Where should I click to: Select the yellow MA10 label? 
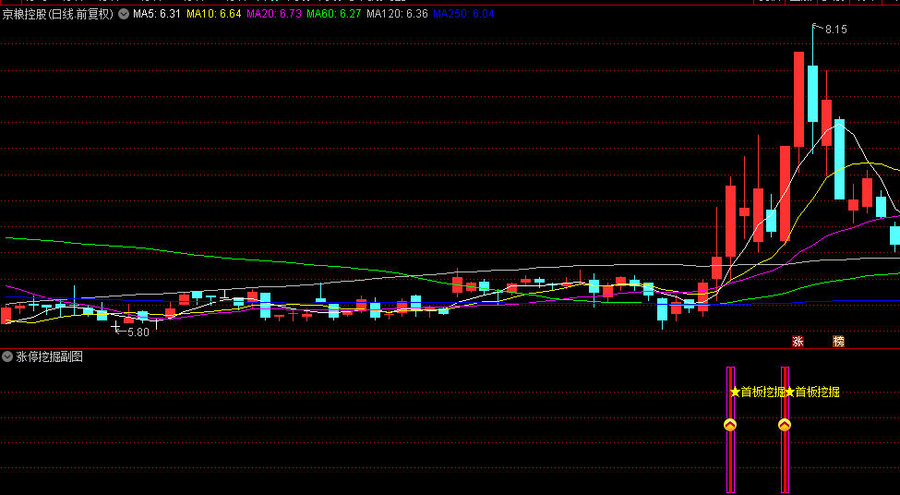click(x=213, y=15)
